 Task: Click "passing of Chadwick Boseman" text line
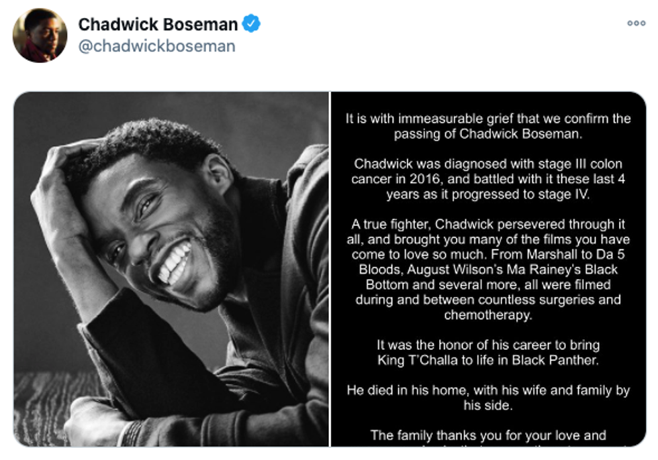[488, 133]
